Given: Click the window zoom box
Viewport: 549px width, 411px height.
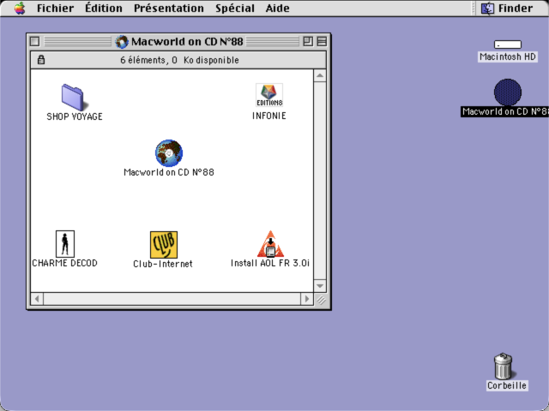Looking at the screenshot, I should (308, 42).
